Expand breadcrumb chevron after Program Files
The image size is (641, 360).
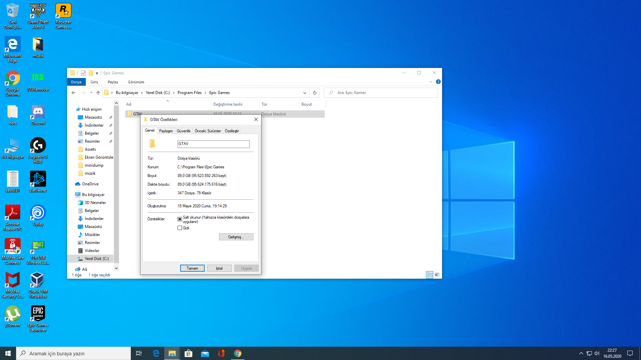tap(205, 93)
